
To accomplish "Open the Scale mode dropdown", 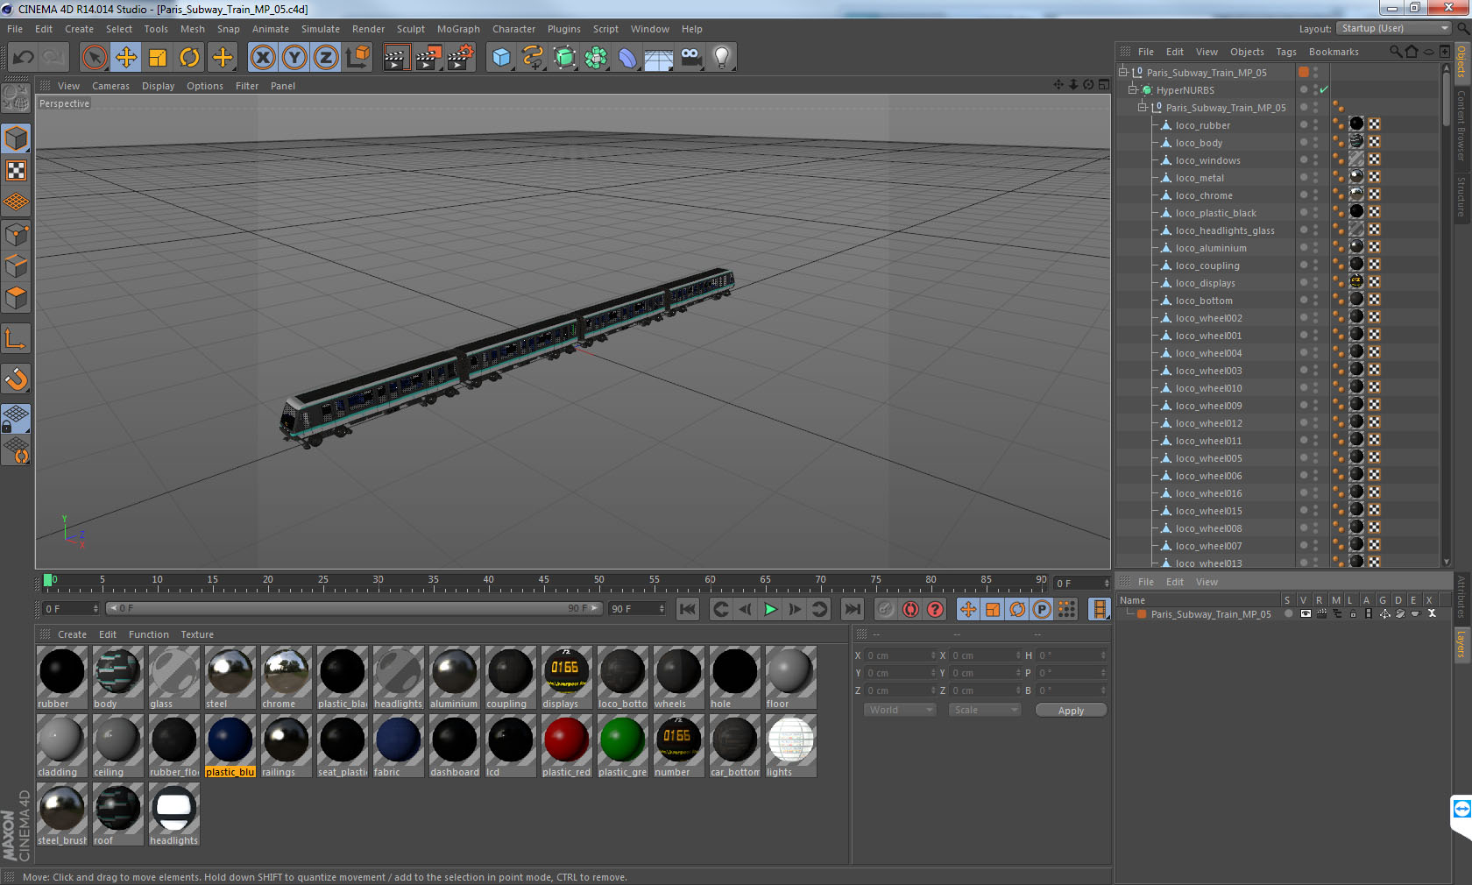I will (985, 710).
